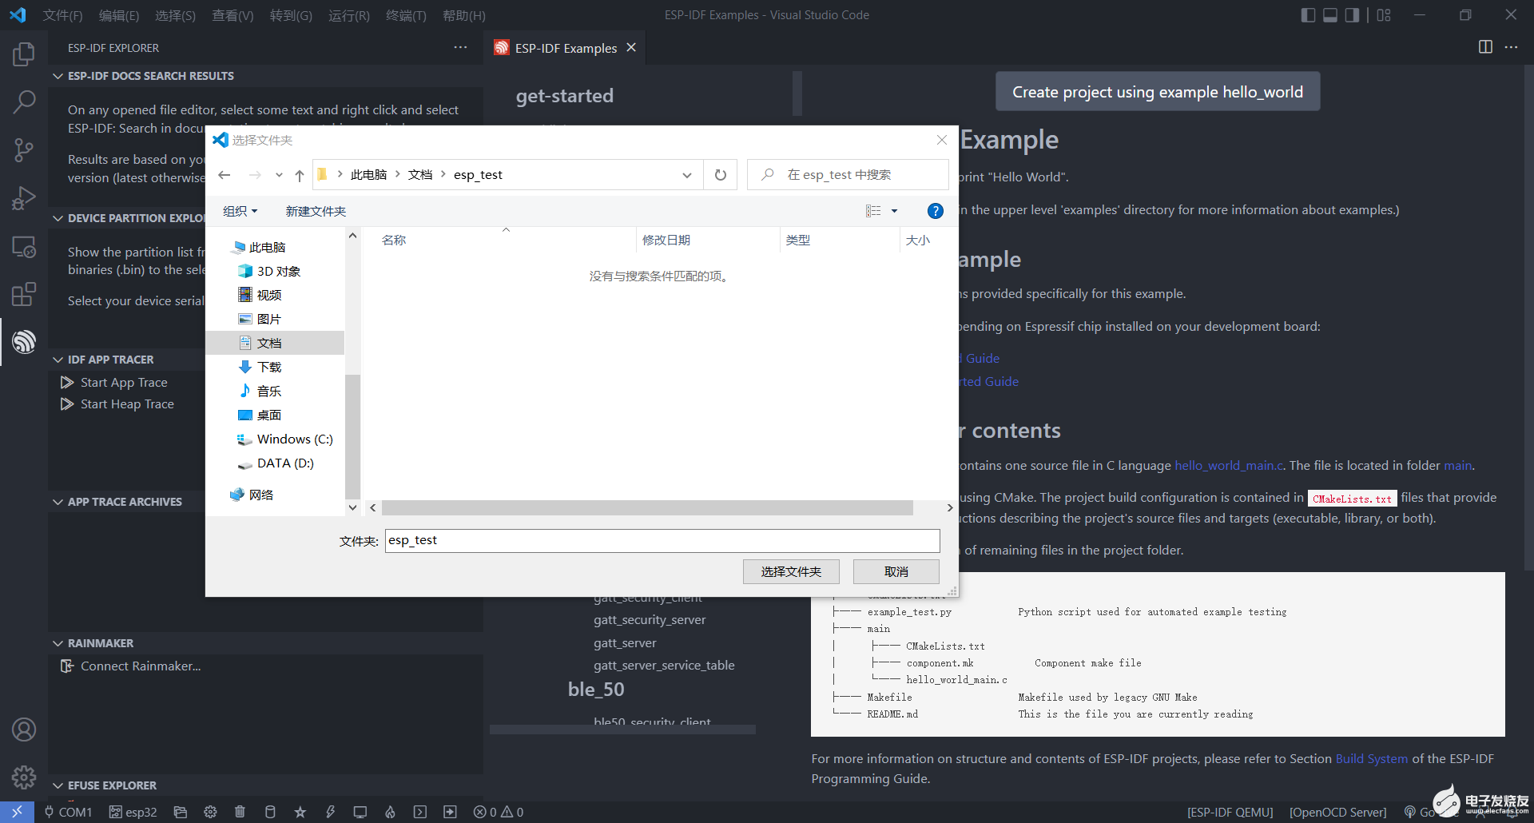The height and width of the screenshot is (823, 1534).
Task: Click the flash method star icon
Action: (300, 812)
